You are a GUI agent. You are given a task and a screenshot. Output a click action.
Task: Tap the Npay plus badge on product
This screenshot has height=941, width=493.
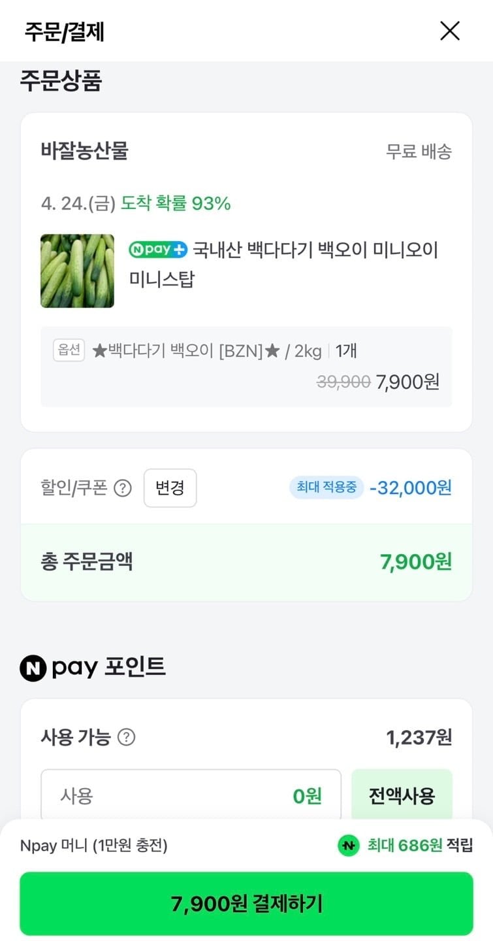(x=158, y=250)
